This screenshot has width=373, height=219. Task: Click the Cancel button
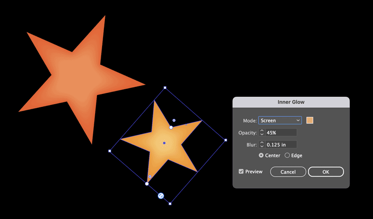tap(288, 172)
